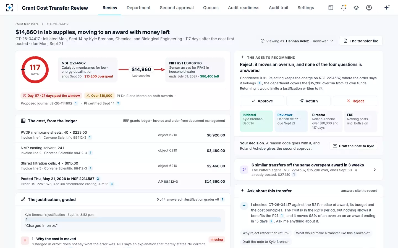Viewport: 398px width, 248px height.
Task: Select the 'Why reject rather than return?' suggestion
Action: 266,233
